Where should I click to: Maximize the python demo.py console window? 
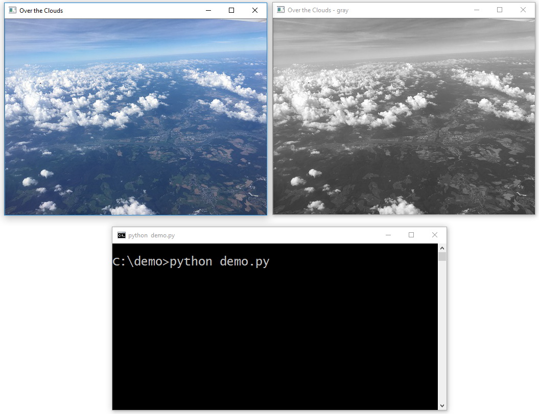[411, 235]
